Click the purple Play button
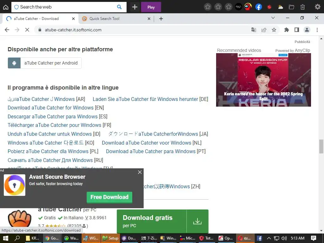 click(151, 7)
